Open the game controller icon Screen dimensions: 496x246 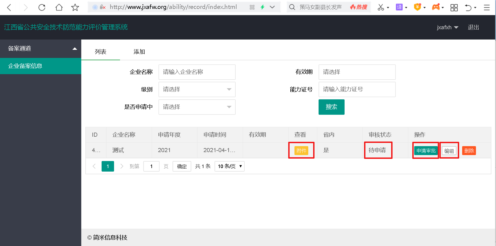436,7
